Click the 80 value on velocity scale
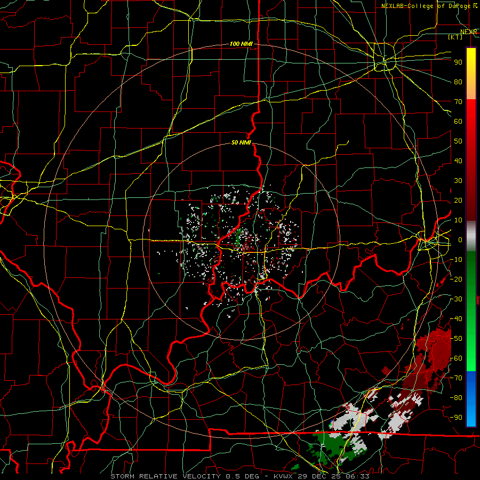This screenshot has height=480, width=480. pyautogui.click(x=458, y=82)
